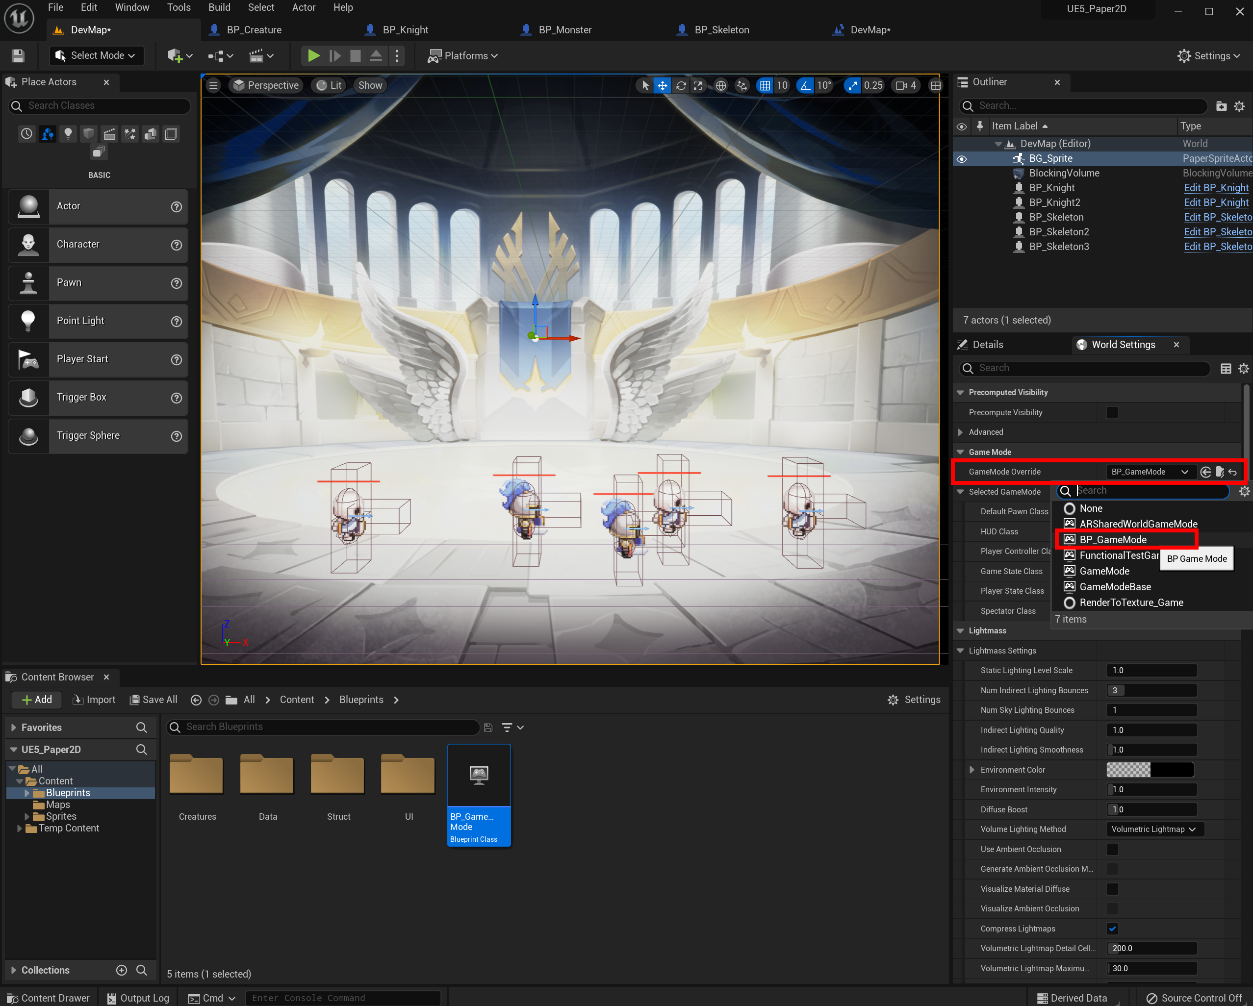Select the Volumes category icon
This screenshot has width=1253, height=1006.
click(x=171, y=134)
